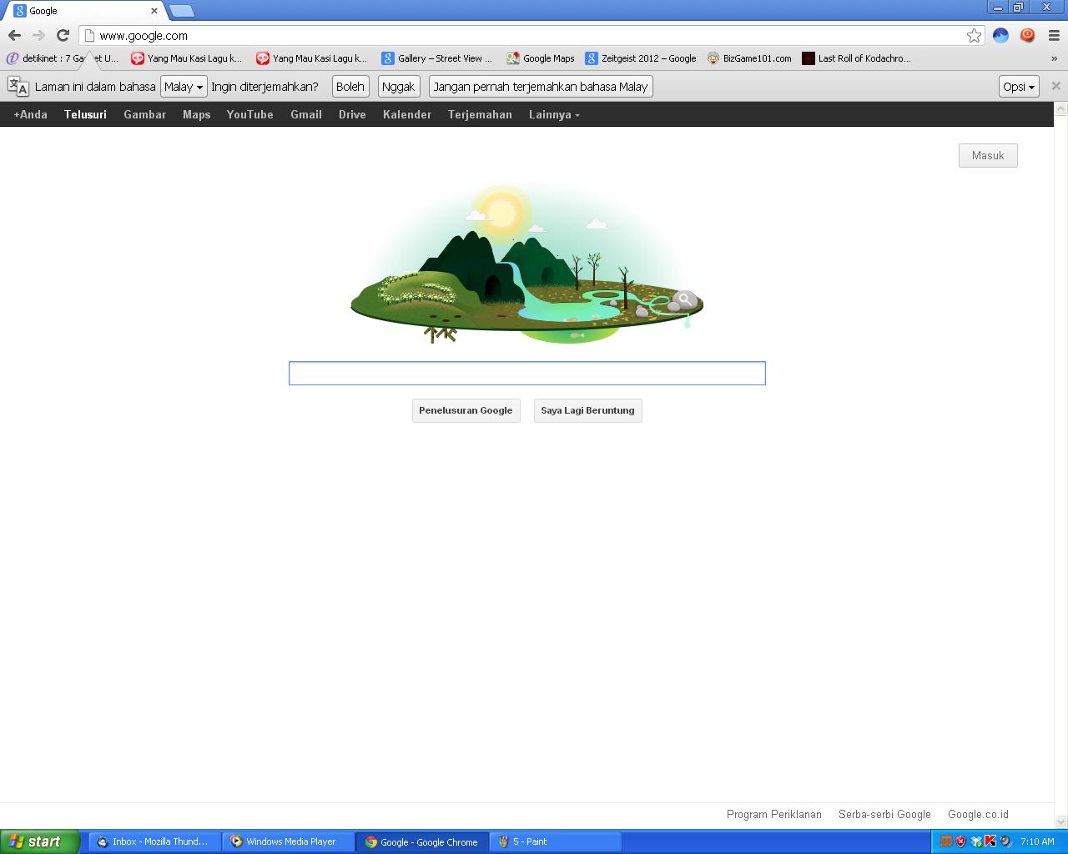
Task: Click the Nggak button
Action: tap(399, 87)
